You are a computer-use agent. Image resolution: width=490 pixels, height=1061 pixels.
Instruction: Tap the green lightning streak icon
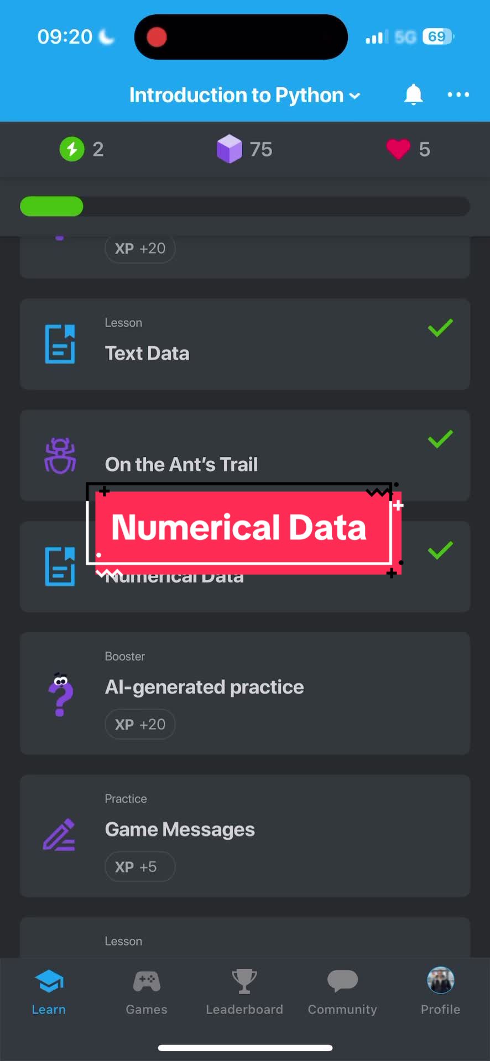pyautogui.click(x=72, y=149)
